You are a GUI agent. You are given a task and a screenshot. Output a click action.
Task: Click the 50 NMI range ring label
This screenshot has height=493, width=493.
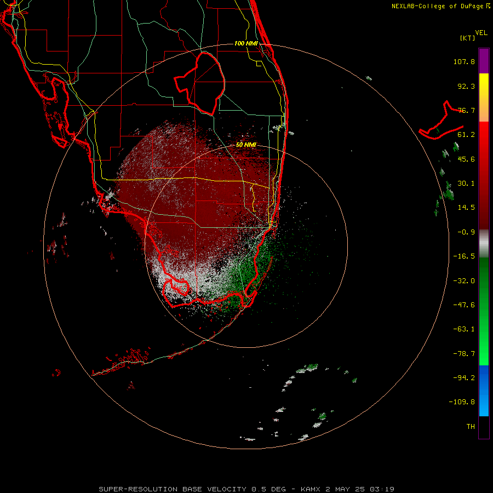[x=246, y=145]
